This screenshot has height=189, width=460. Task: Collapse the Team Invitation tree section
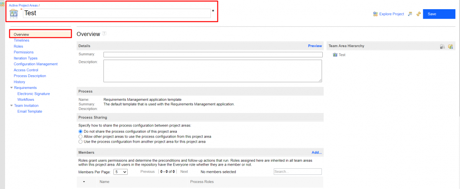point(11,105)
